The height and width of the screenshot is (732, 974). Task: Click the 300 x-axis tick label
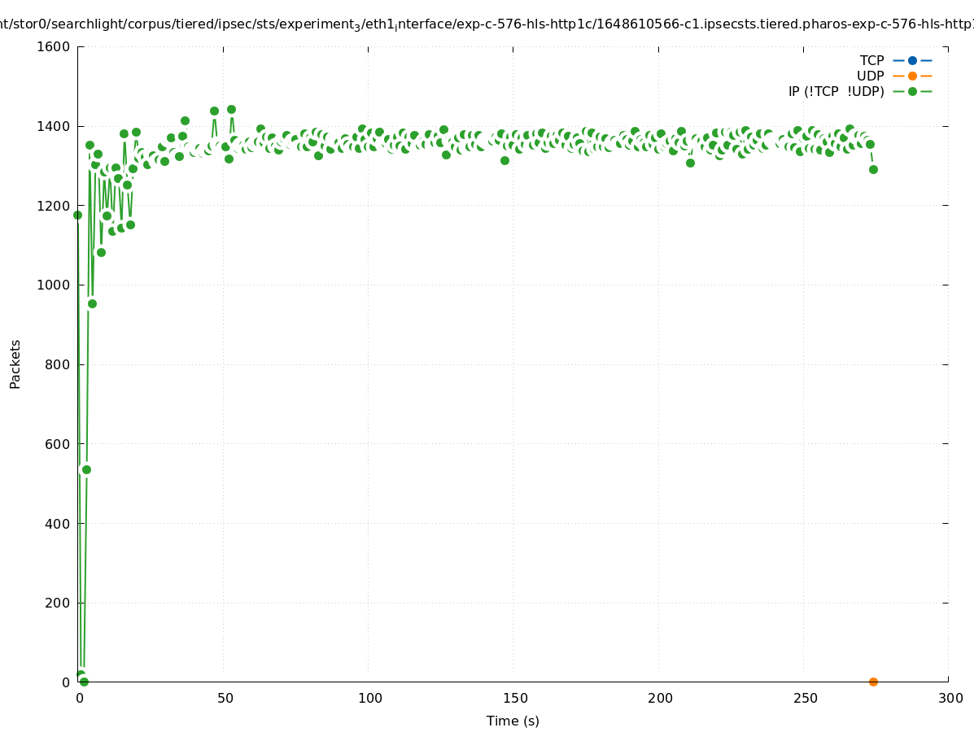click(950, 698)
